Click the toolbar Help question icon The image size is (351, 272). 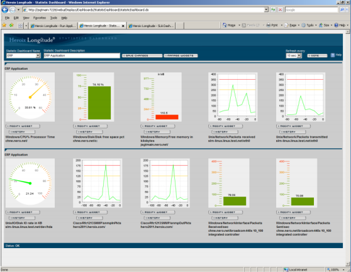[336, 25]
